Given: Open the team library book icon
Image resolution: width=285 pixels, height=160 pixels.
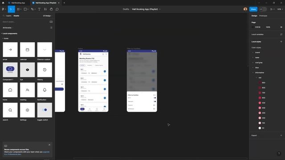Looking at the screenshot, I should pos(51,22).
